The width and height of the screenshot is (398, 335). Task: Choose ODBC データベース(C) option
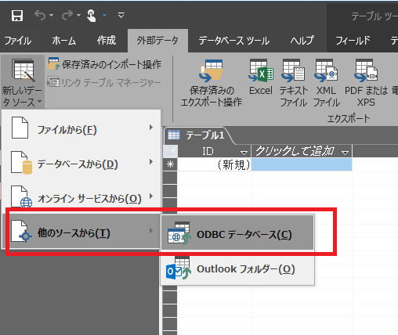(237, 232)
